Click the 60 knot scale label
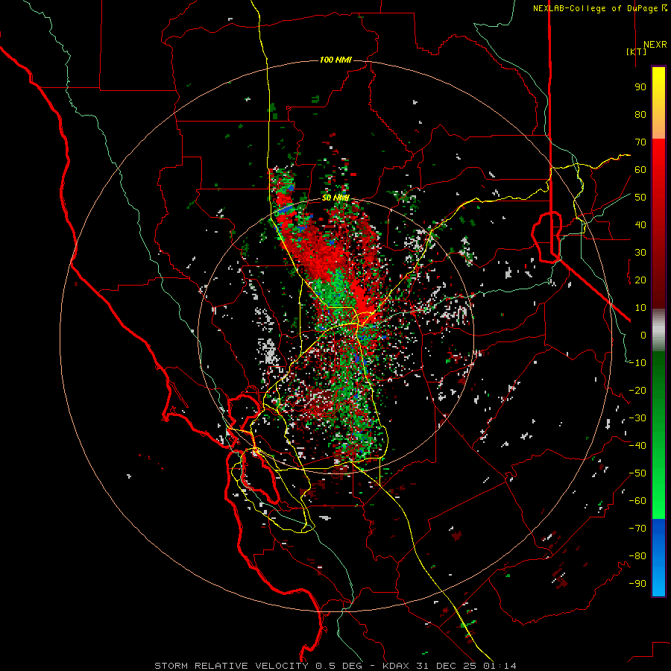 640,169
